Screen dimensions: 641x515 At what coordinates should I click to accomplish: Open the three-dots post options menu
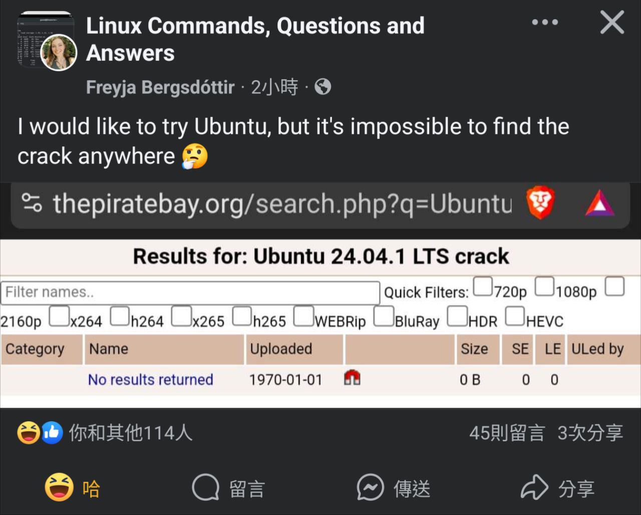545,23
